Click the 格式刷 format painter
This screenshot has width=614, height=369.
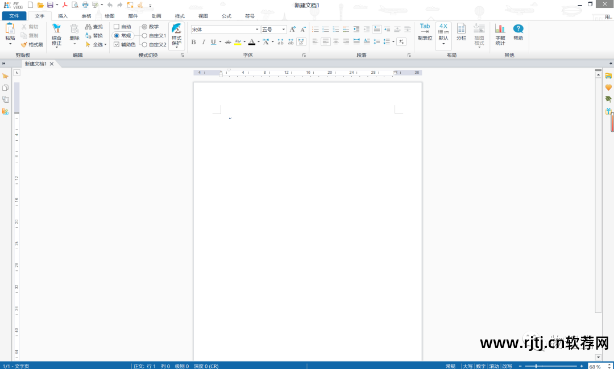pyautogui.click(x=32, y=44)
